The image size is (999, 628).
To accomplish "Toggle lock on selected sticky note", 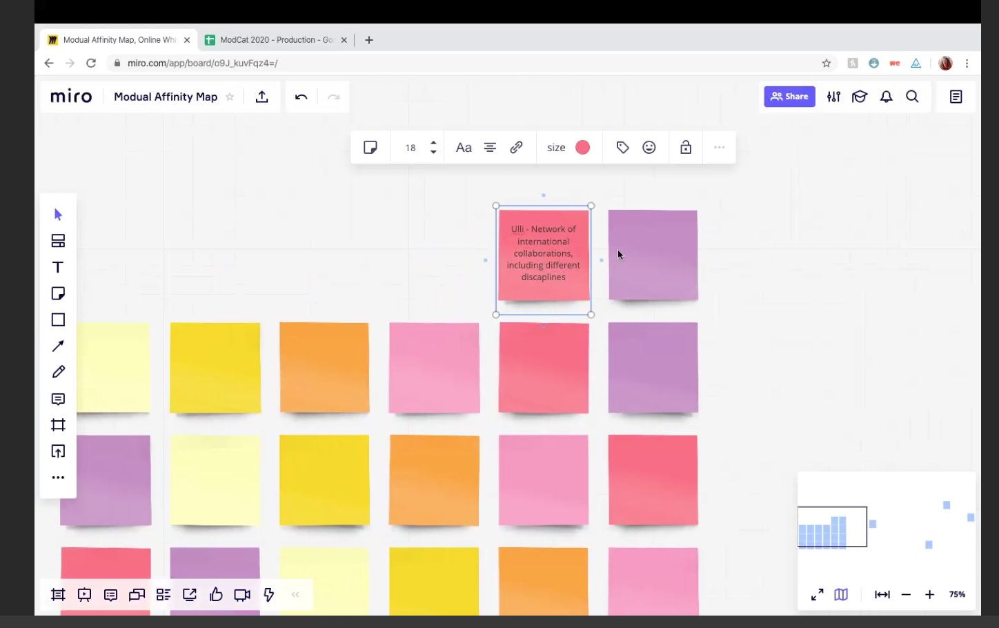I will coord(685,147).
